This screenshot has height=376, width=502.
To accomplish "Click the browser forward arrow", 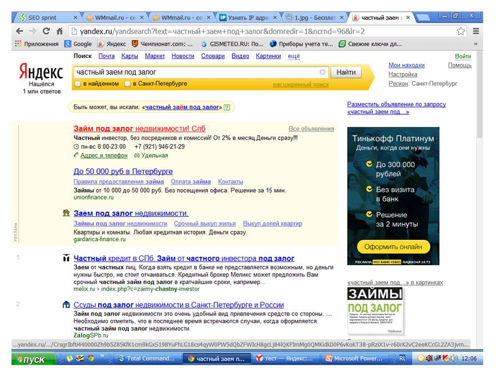I will tap(32, 31).
